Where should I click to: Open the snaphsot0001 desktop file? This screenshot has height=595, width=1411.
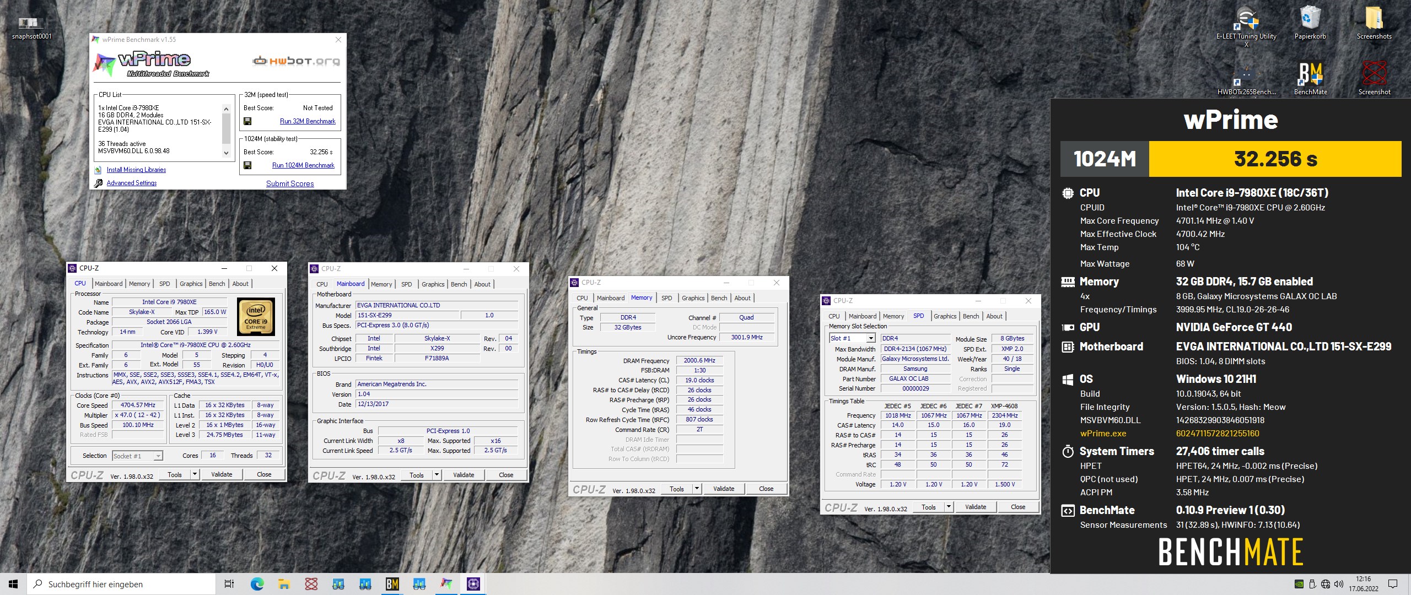point(31,28)
